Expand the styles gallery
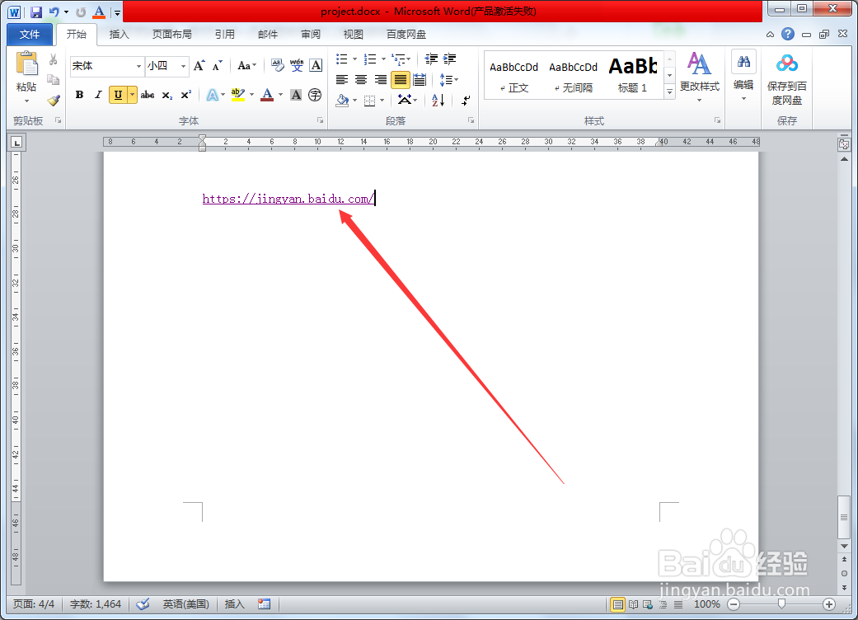 pyautogui.click(x=670, y=92)
